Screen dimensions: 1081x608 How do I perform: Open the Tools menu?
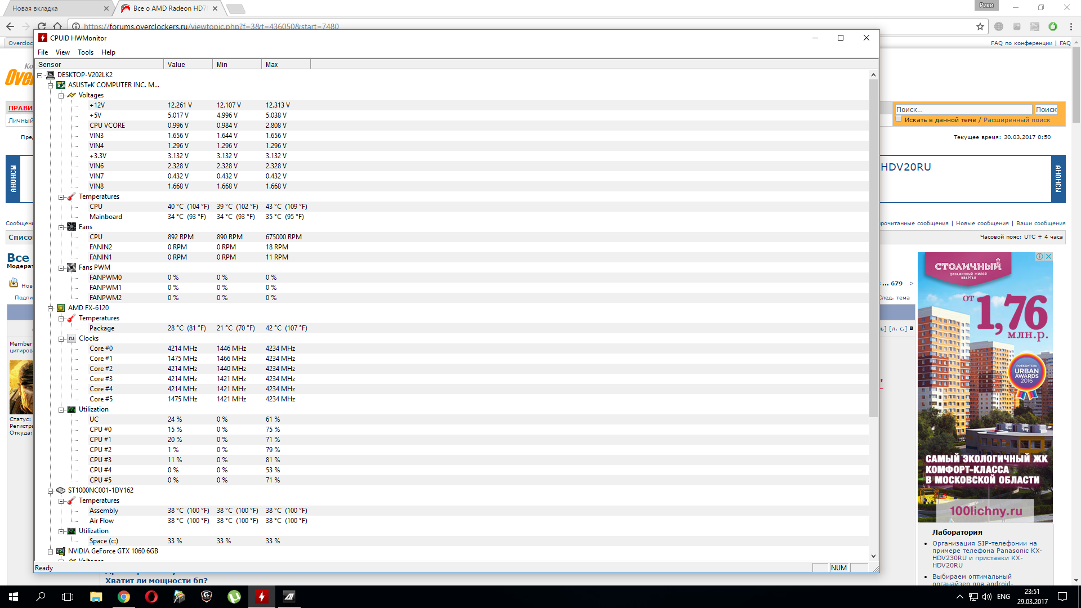point(86,52)
